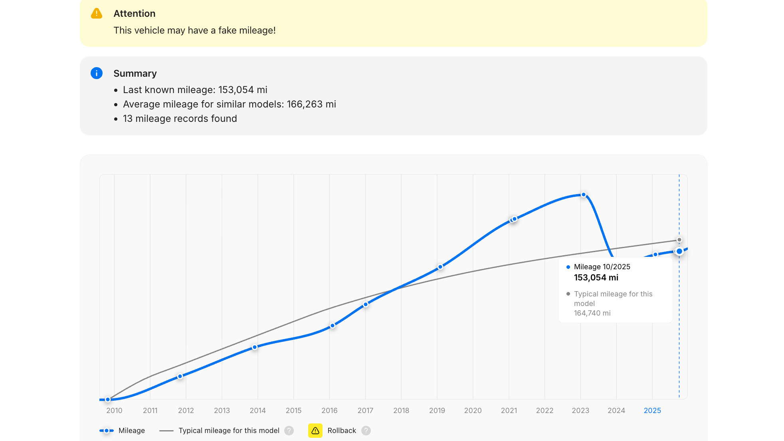Select the 2023 peak mileage data point
This screenshot has height=441, width=784.
click(584, 195)
